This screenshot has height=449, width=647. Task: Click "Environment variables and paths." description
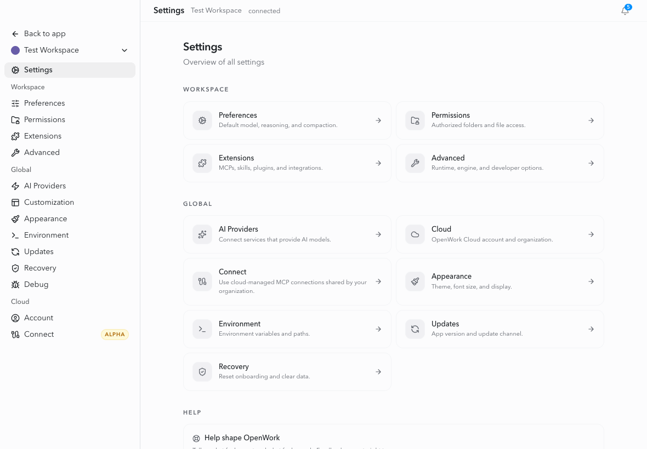(264, 334)
